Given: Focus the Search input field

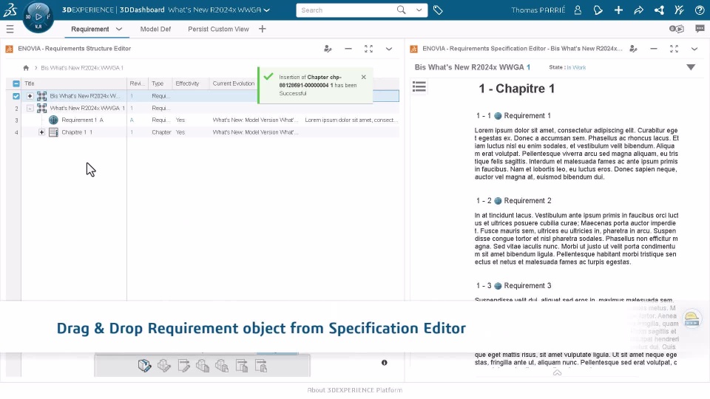Looking at the screenshot, I should pos(346,10).
